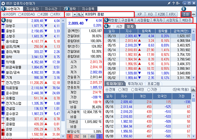This screenshot has height=140, width=197.
Task: Click candlestick icon of 화학 row
Action: [x=3, y=57]
